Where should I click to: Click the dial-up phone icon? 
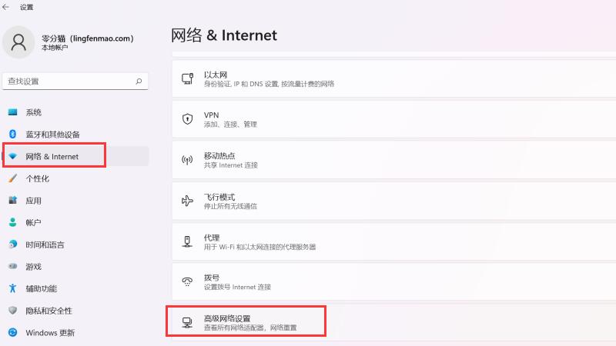point(187,281)
